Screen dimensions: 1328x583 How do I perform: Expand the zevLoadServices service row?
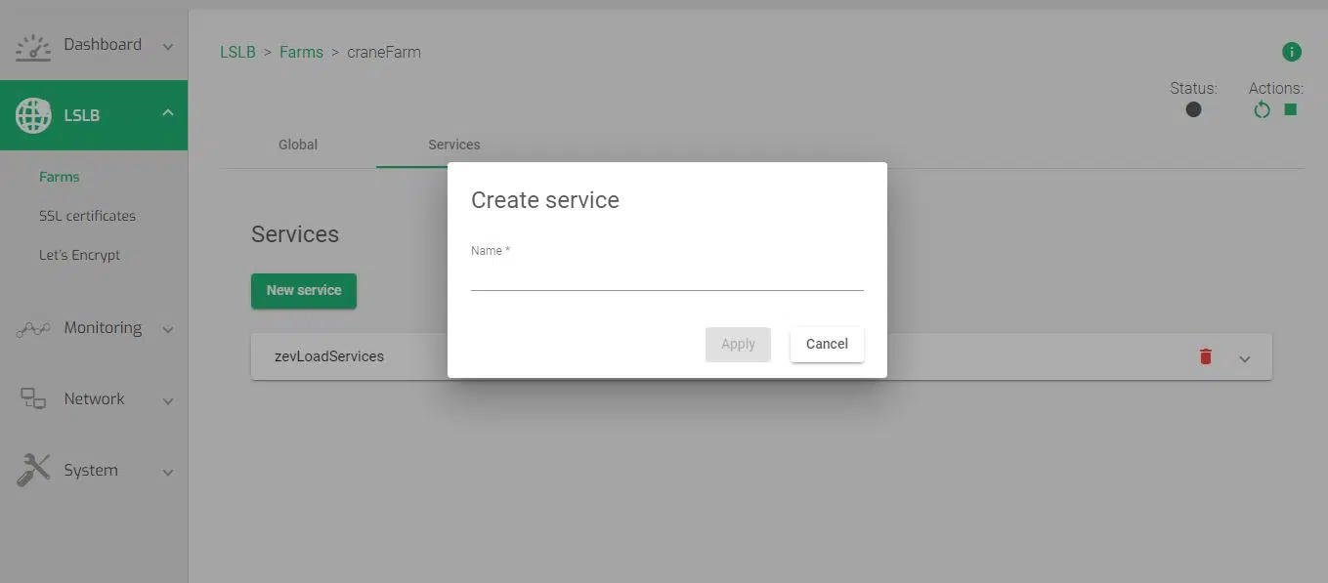[x=1244, y=358]
